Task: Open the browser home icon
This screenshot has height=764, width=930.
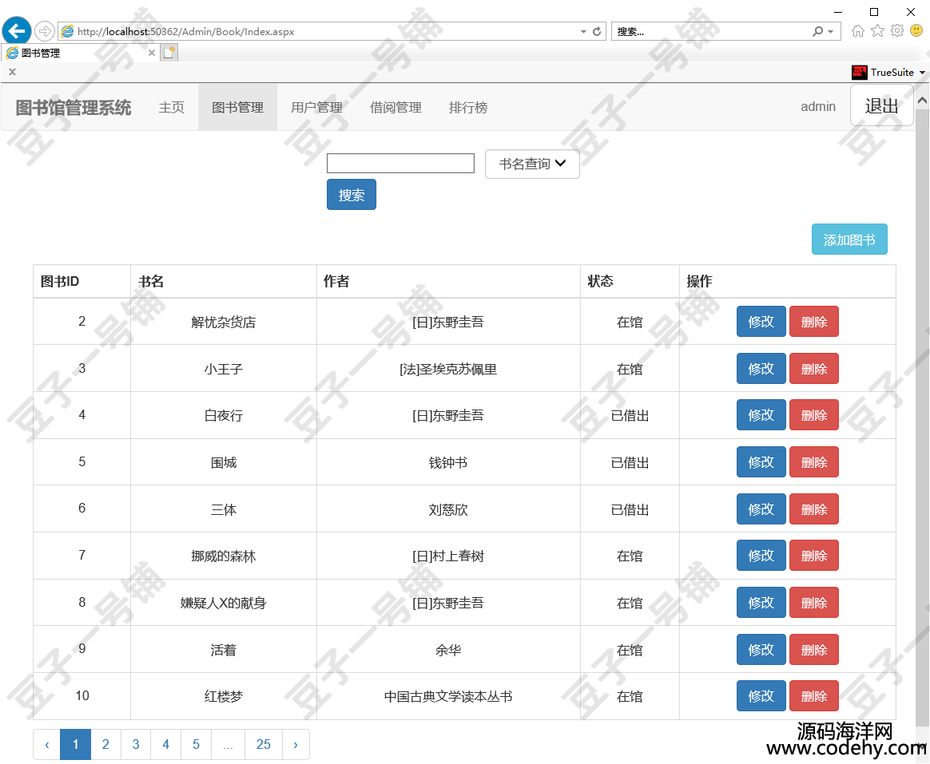Action: point(858,31)
